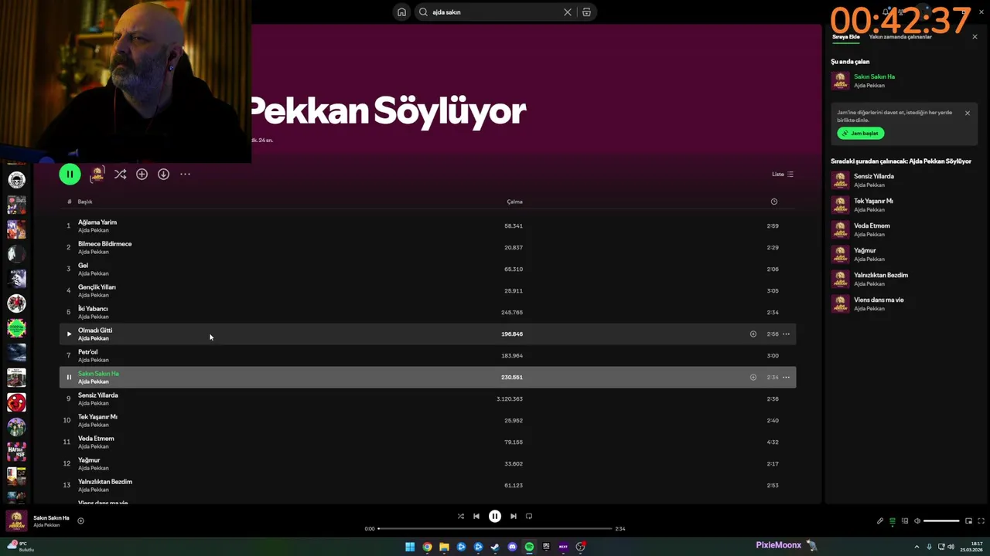Toggle album shuffle next to the cover art
Screen dimensions: 990x556
[120, 175]
